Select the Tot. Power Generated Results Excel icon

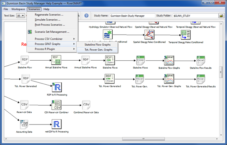tap(201, 79)
